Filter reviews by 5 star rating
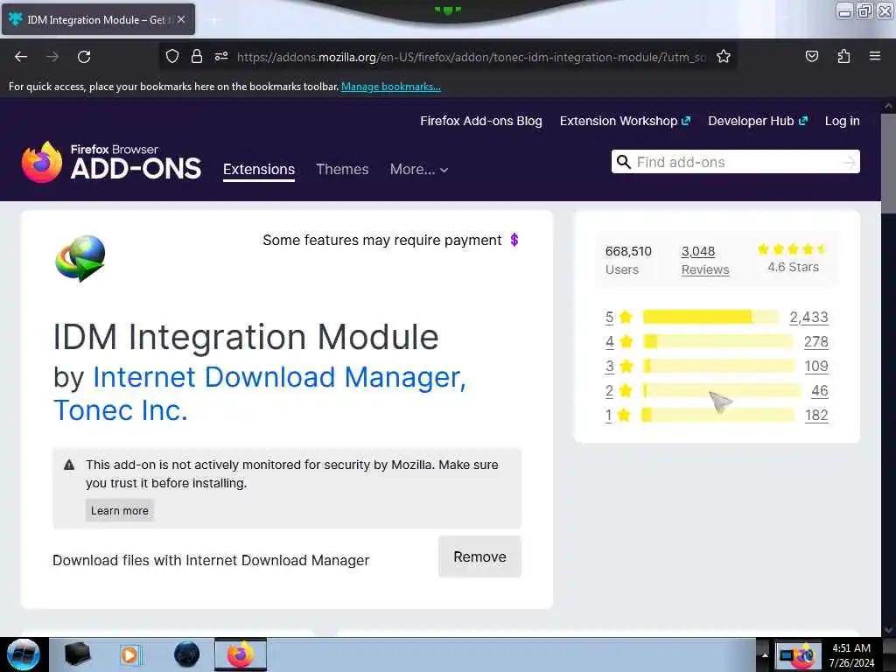Screen dimensions: 896x672 (x=619, y=317)
